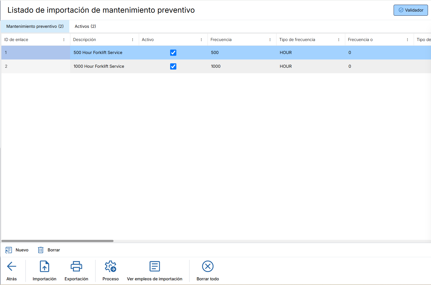The width and height of the screenshot is (431, 285).
Task: Switch to the Activos (2) tab
Action: (x=85, y=26)
